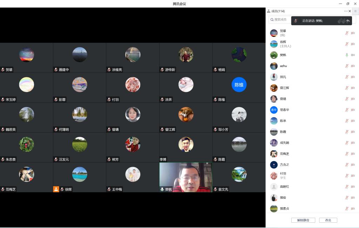Click the camera icon for 郭俊

click(x=353, y=198)
